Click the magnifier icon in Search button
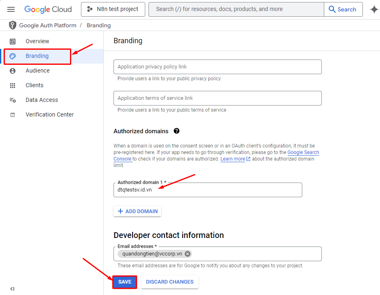The height and width of the screenshot is (295, 380). pos(332,9)
